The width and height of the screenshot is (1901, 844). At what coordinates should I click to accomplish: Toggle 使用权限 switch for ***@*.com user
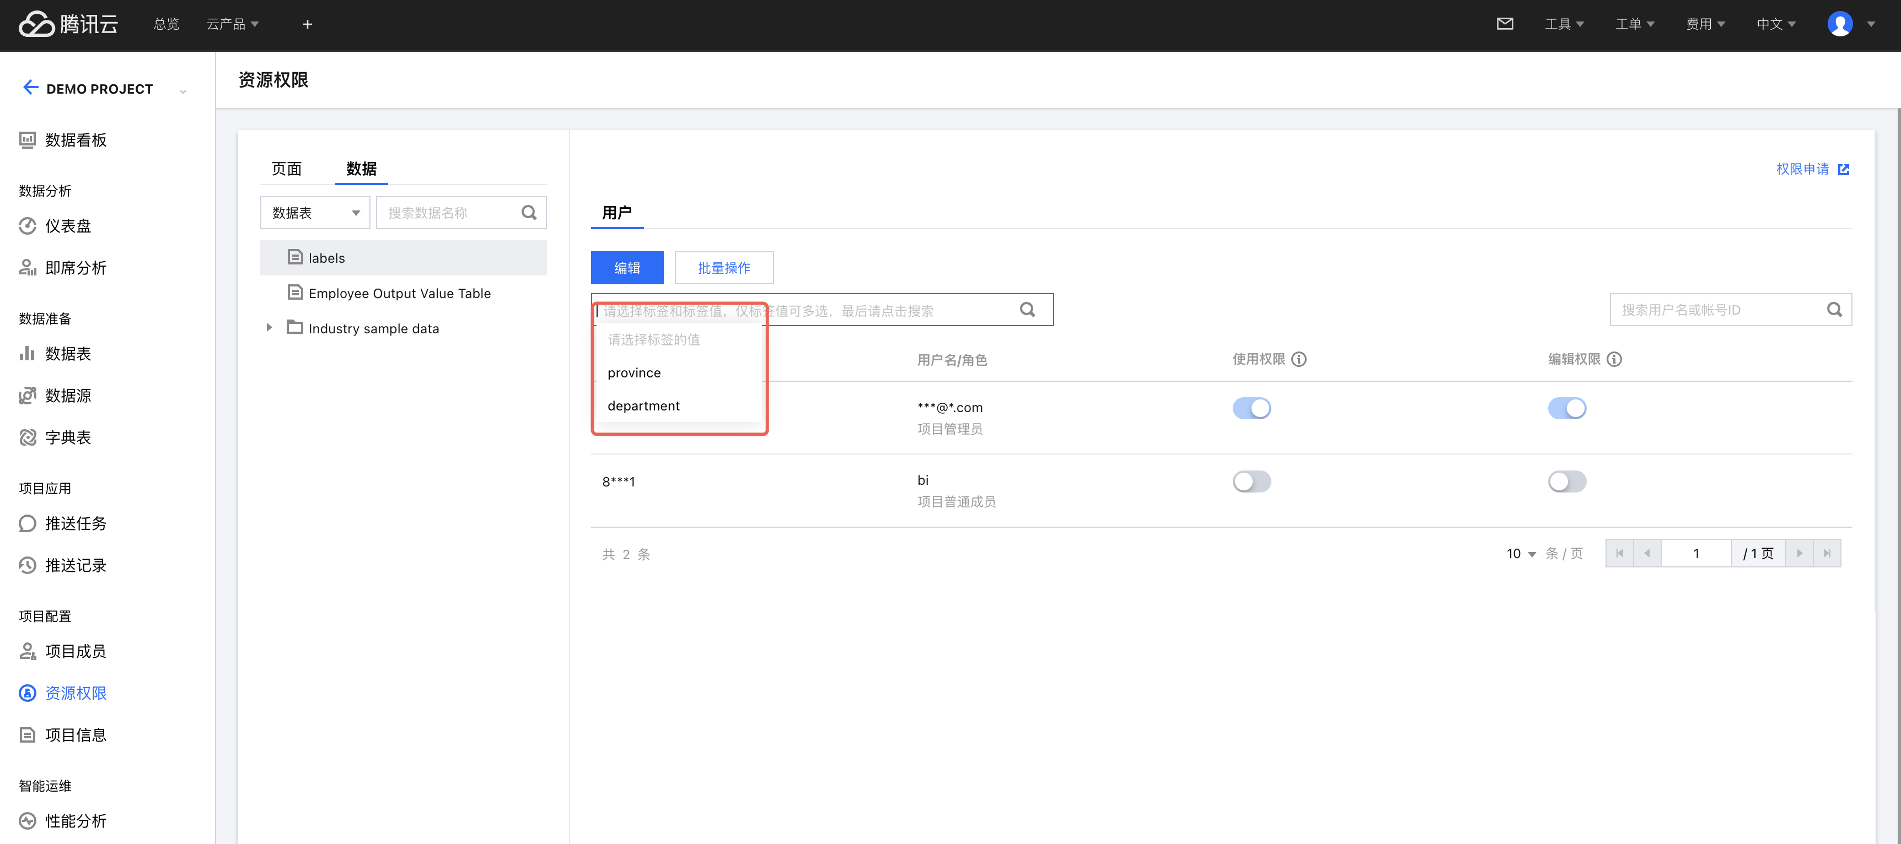tap(1251, 408)
